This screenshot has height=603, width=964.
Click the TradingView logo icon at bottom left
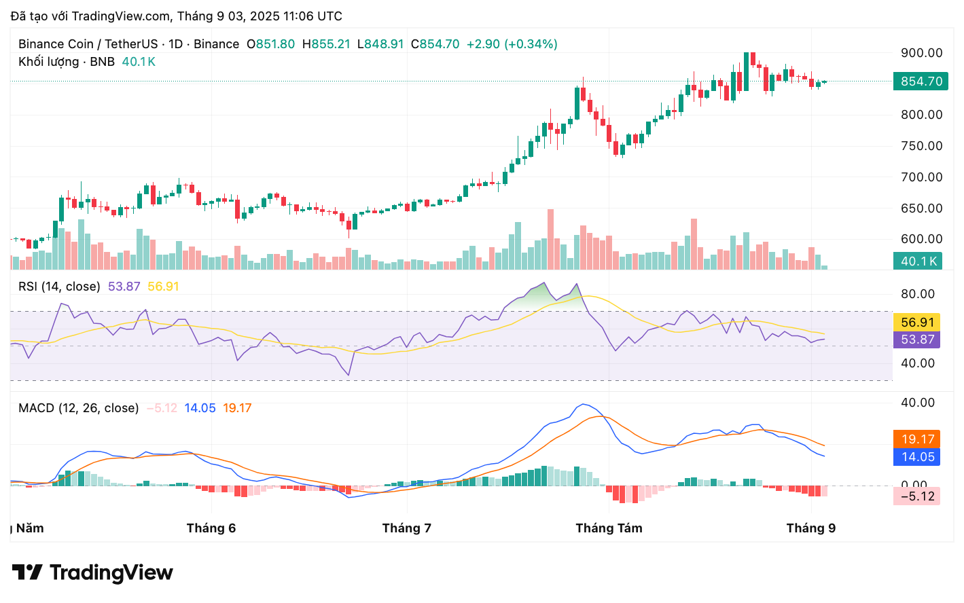[x=27, y=572]
